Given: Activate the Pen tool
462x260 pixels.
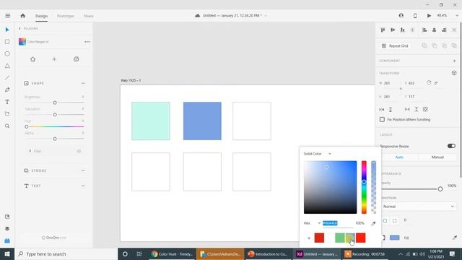Looking at the screenshot, I should pyautogui.click(x=7, y=90).
